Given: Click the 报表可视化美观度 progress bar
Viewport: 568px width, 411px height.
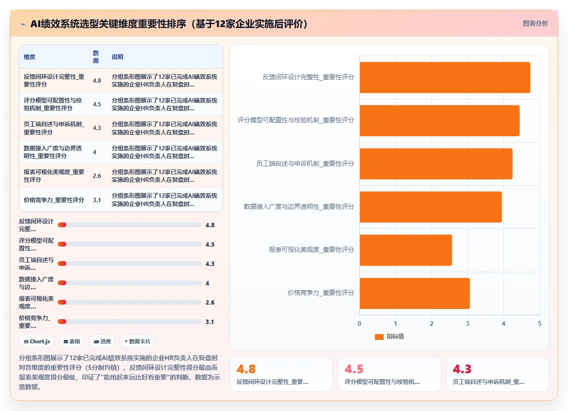Looking at the screenshot, I should coord(130,302).
